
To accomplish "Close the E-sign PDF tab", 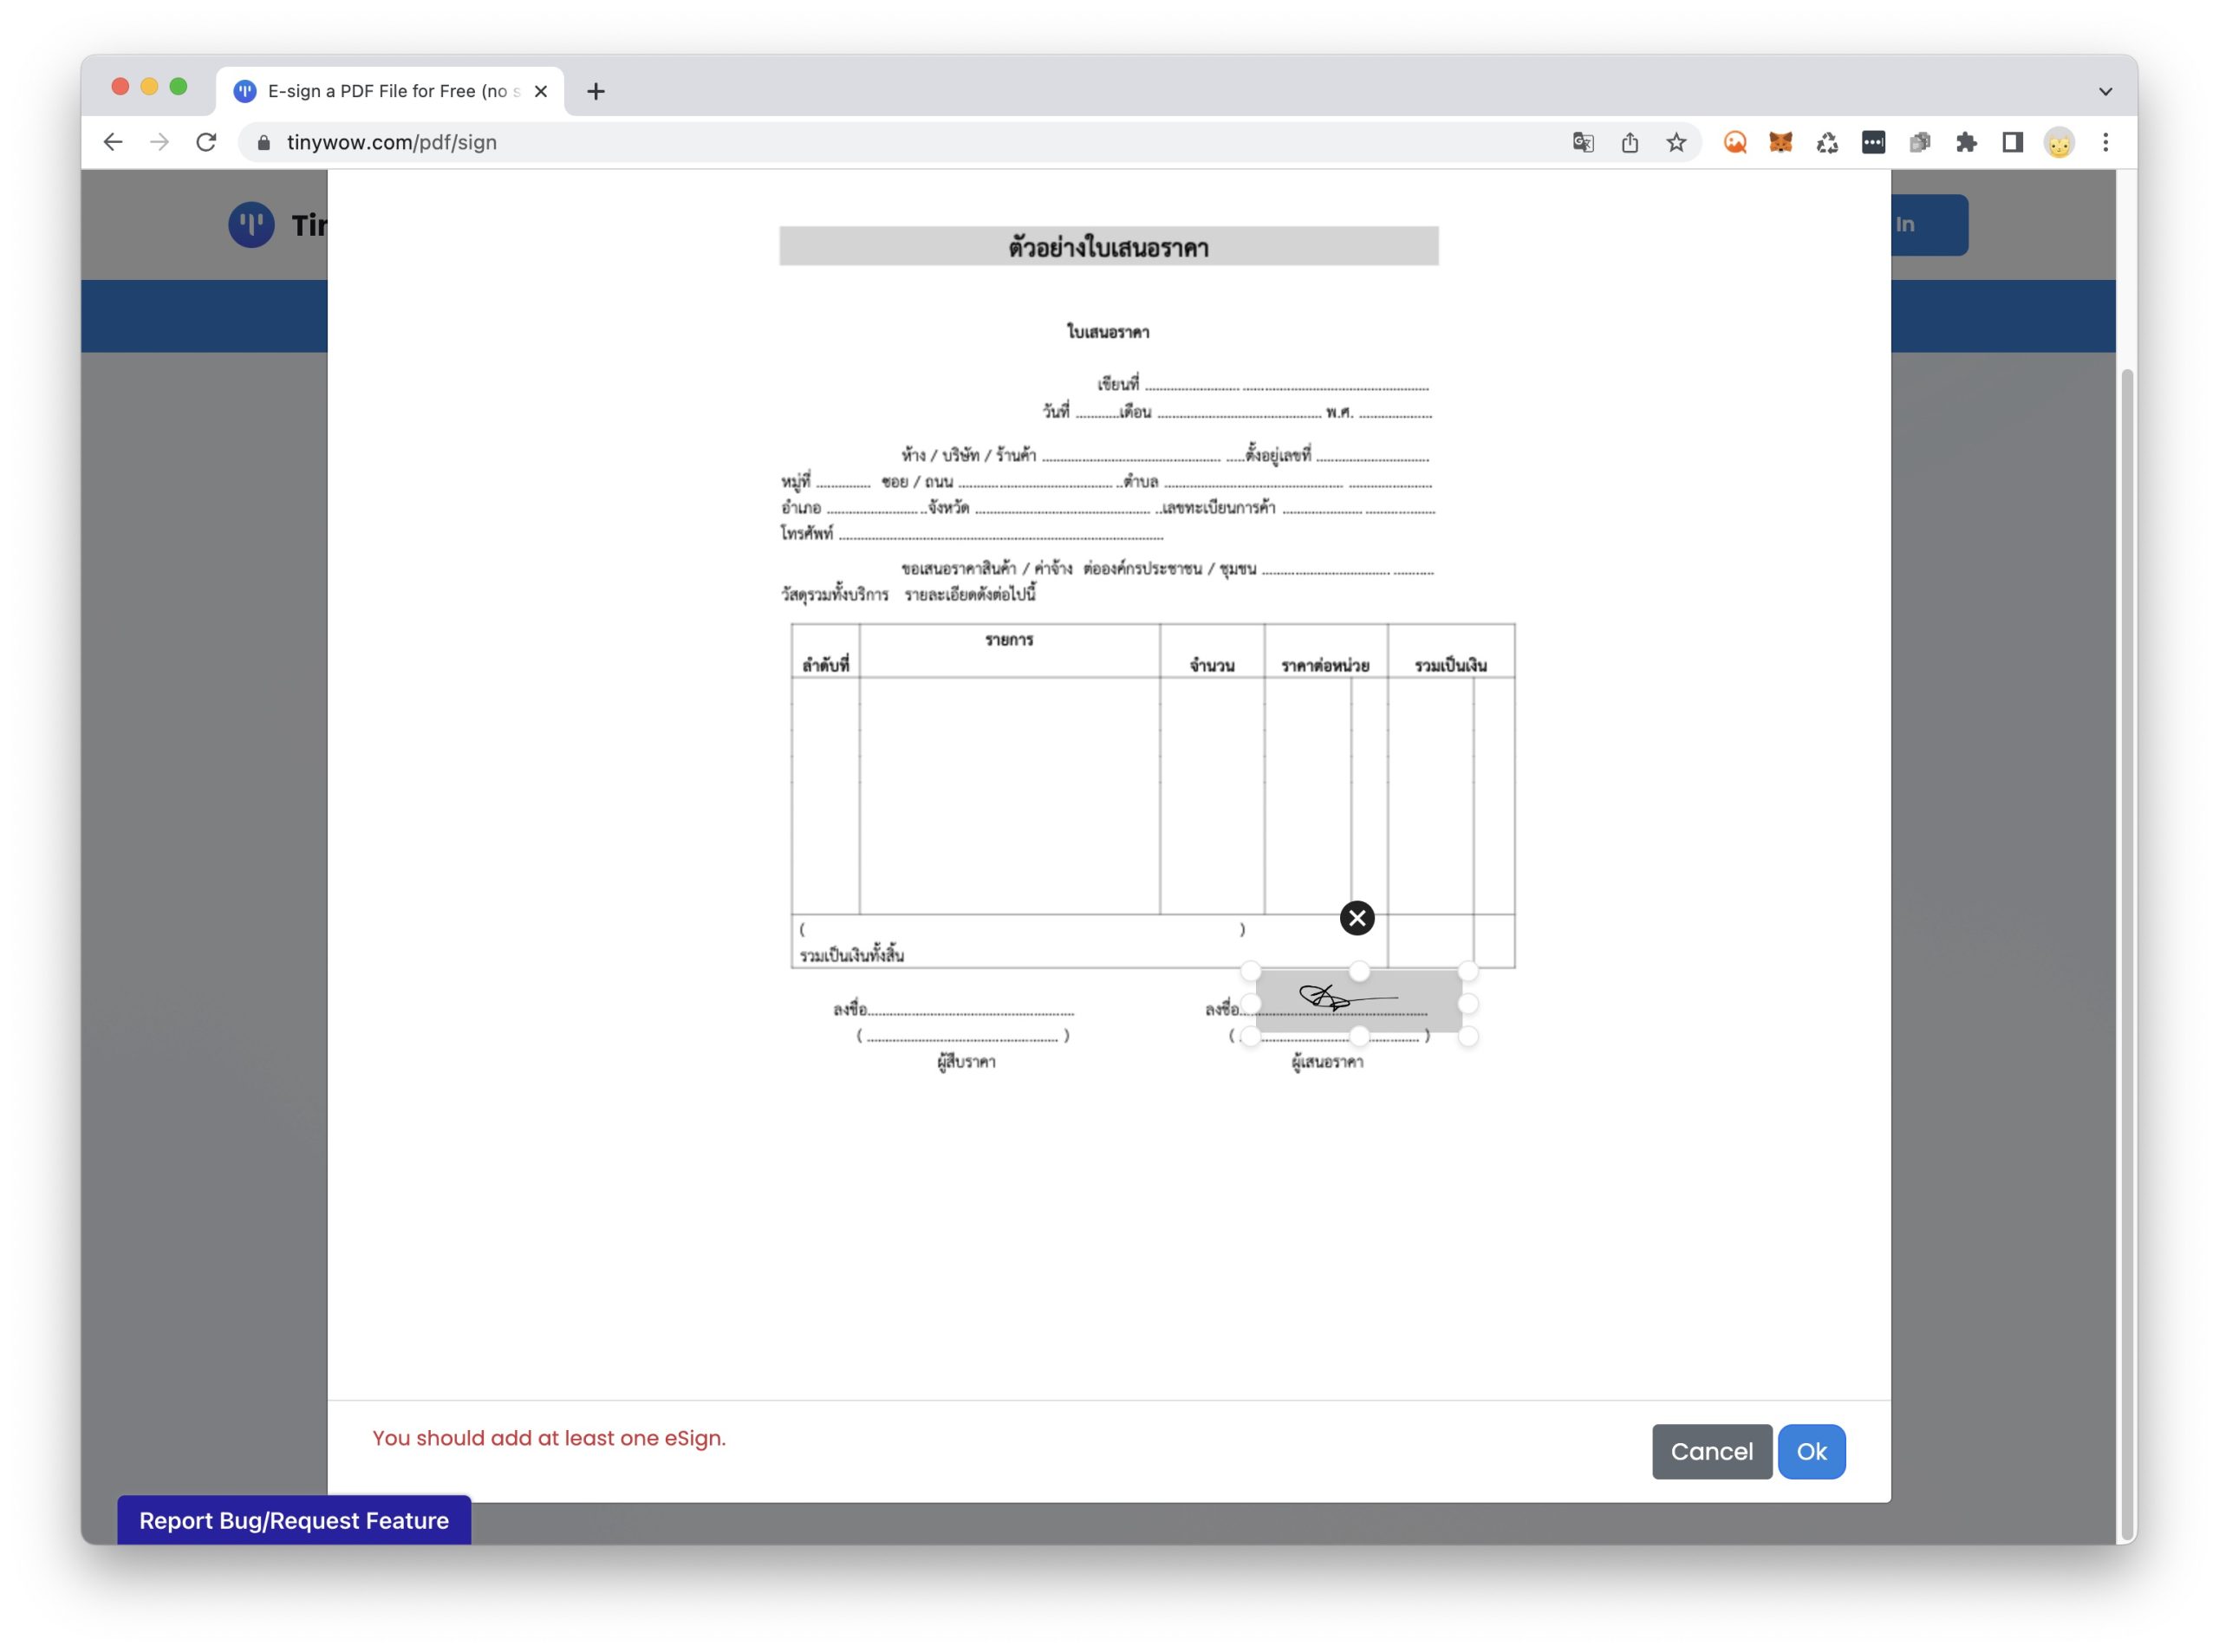I will (541, 91).
